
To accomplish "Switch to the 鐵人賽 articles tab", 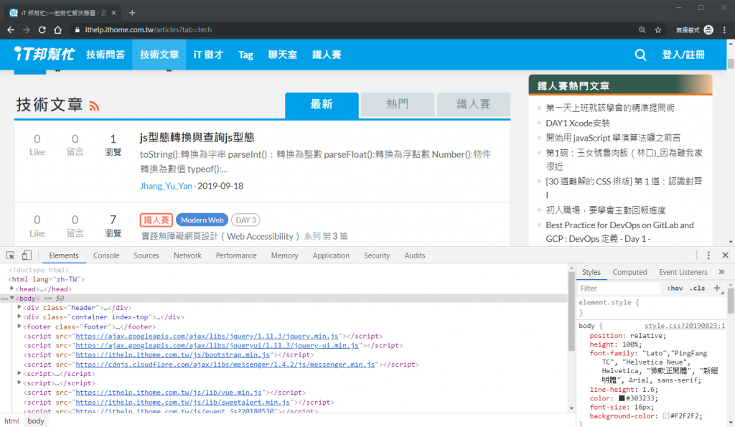I will coord(474,104).
